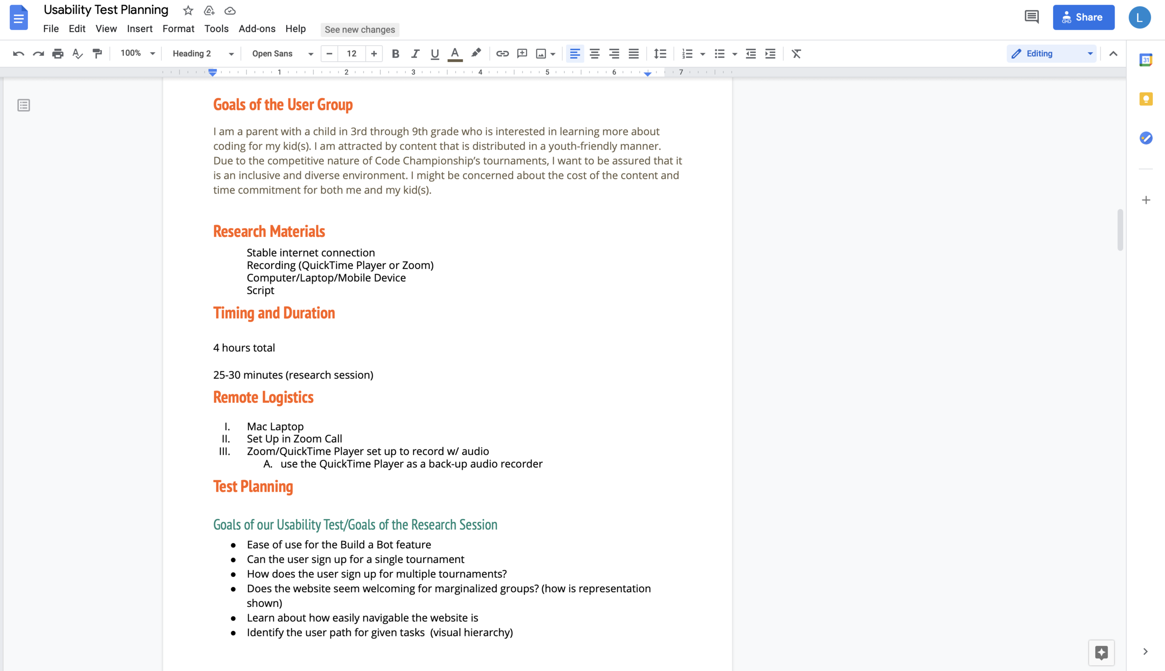
Task: Expand the Open Sans font dropdown
Action: click(x=282, y=54)
